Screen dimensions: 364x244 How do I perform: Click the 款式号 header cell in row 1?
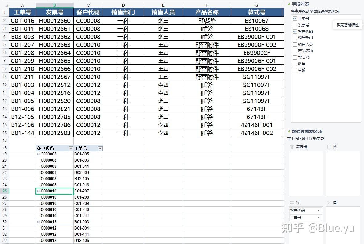[x=257, y=12]
